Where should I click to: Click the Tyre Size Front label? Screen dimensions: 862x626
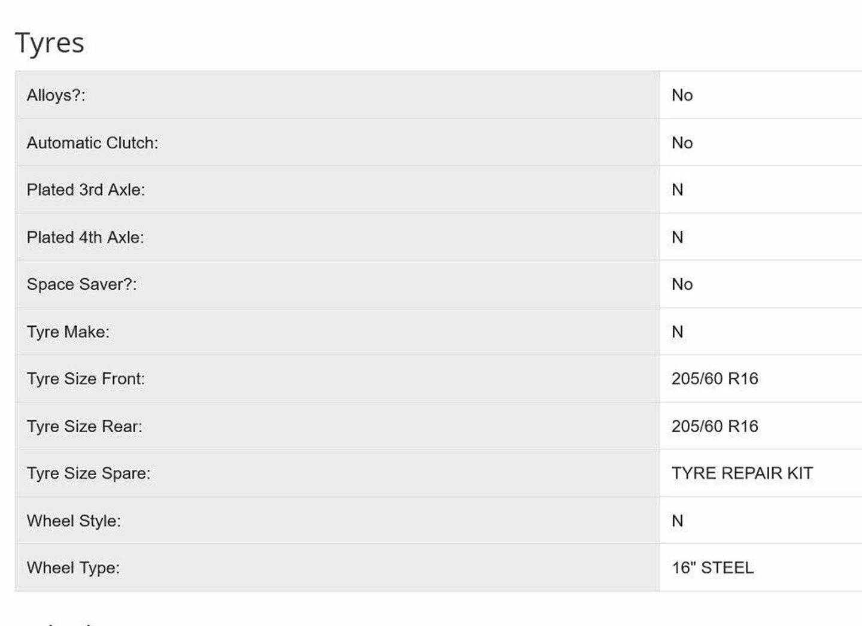[86, 379]
